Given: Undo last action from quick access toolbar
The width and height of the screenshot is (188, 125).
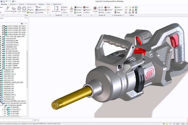Looking at the screenshot, I should point(6,1).
